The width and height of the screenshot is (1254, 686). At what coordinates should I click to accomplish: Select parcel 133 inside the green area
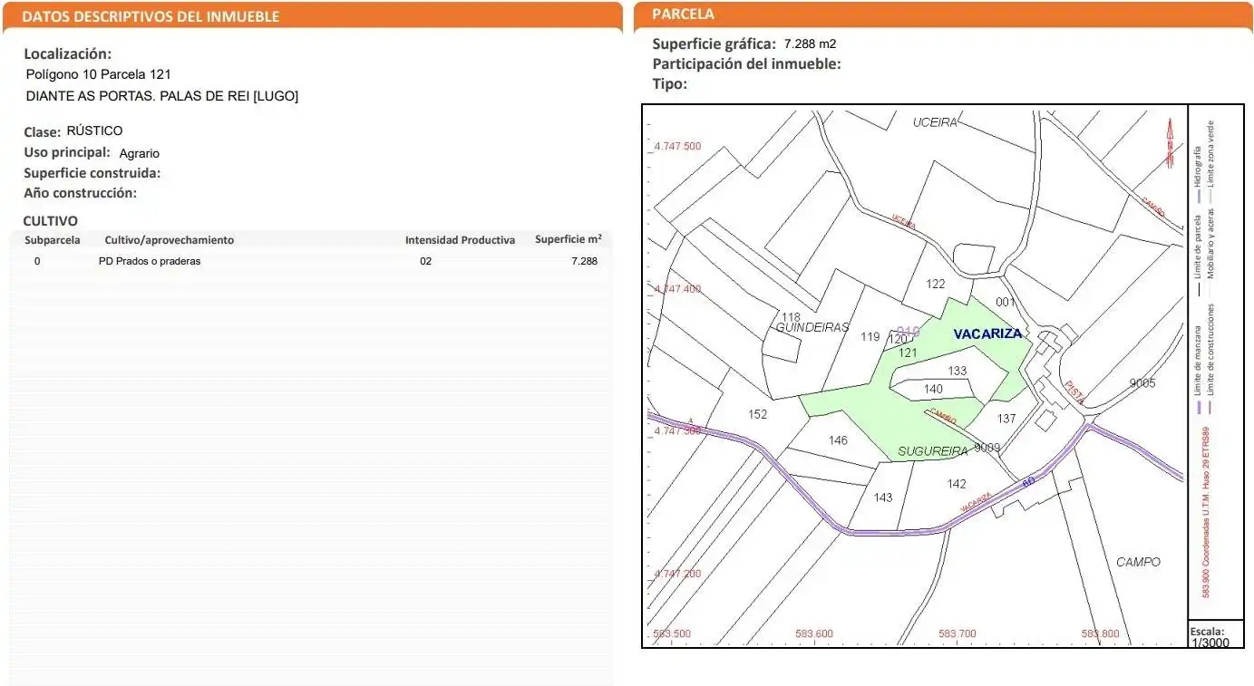pyautogui.click(x=958, y=371)
